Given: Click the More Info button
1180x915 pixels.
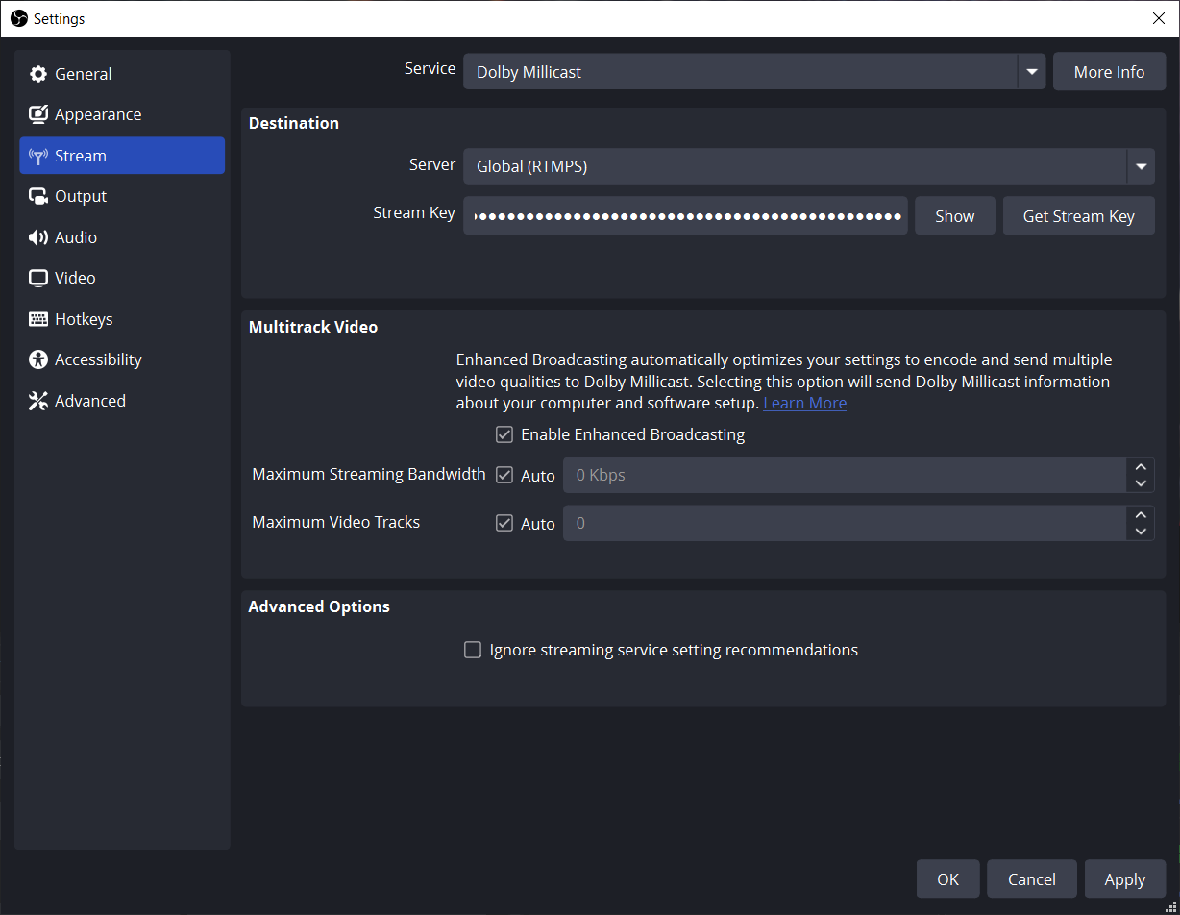Looking at the screenshot, I should point(1109,72).
